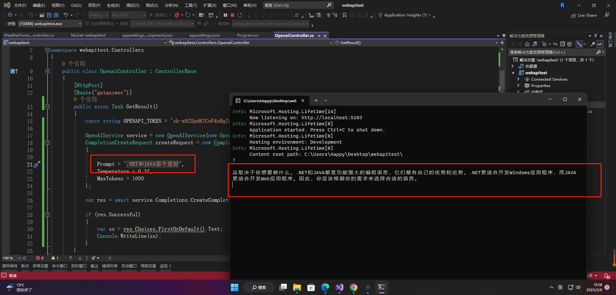Image resolution: width=616 pixels, height=295 pixels.
Task: Click the Hot Reload flame icon
Action: point(177,15)
